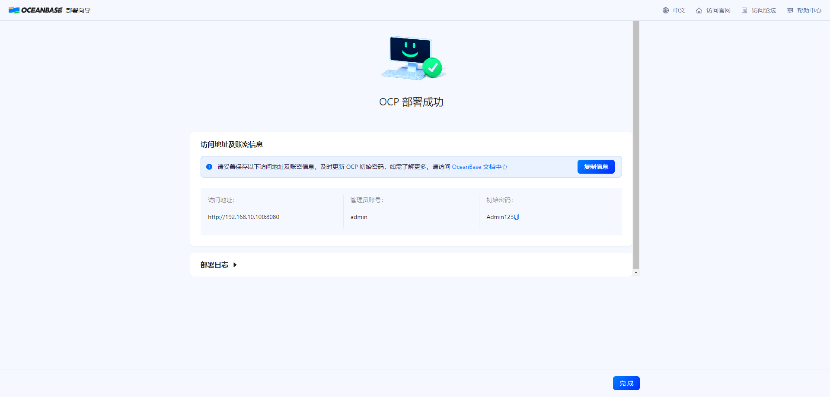Click the scrollbar down arrow
The image size is (830, 397).
(636, 273)
